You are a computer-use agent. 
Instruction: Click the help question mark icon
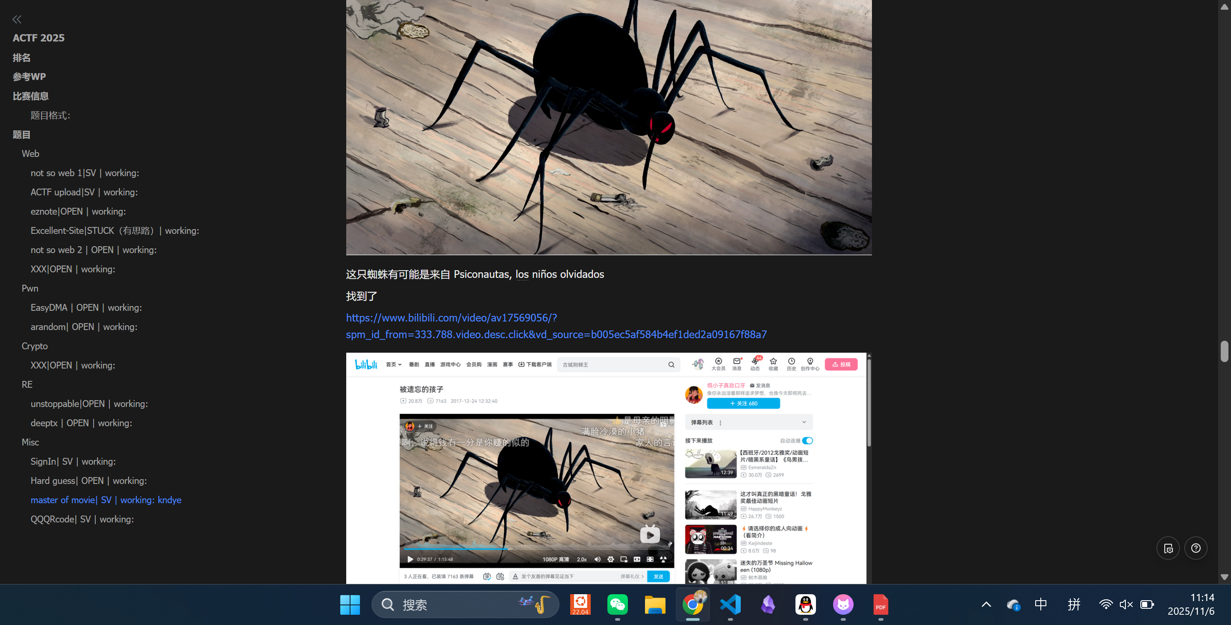(x=1195, y=548)
